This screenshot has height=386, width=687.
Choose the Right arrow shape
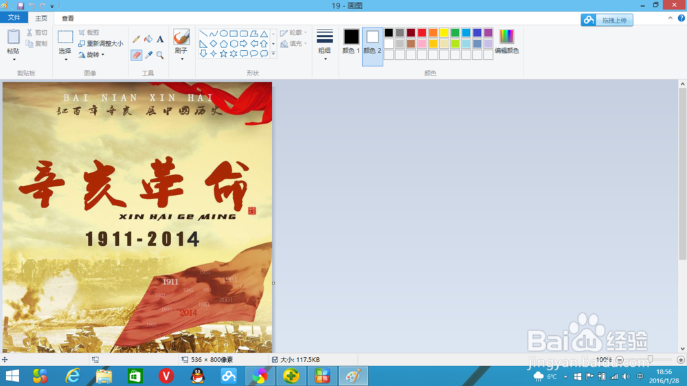pos(244,44)
